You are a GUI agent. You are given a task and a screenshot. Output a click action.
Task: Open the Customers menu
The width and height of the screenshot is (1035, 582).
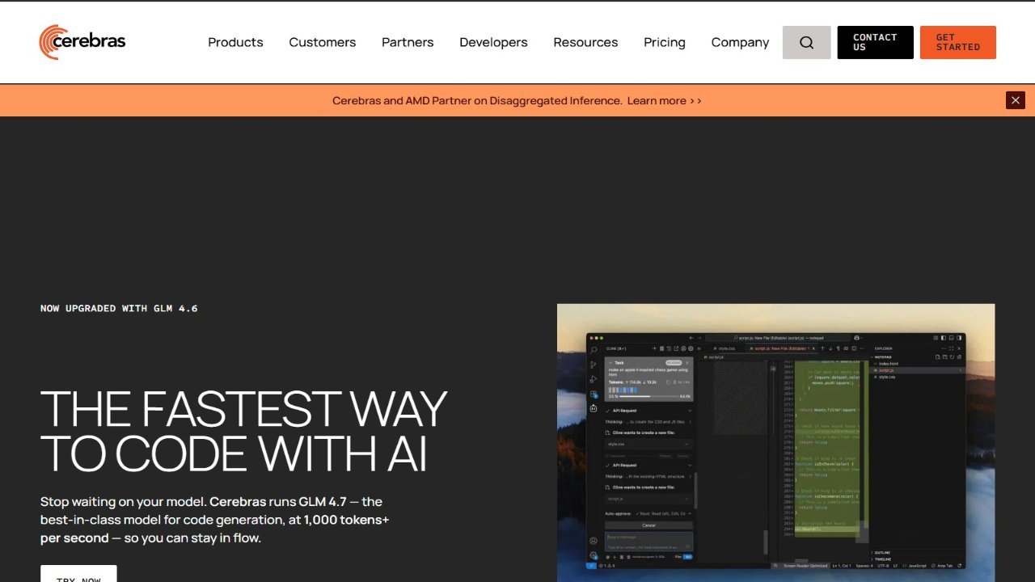323,43
